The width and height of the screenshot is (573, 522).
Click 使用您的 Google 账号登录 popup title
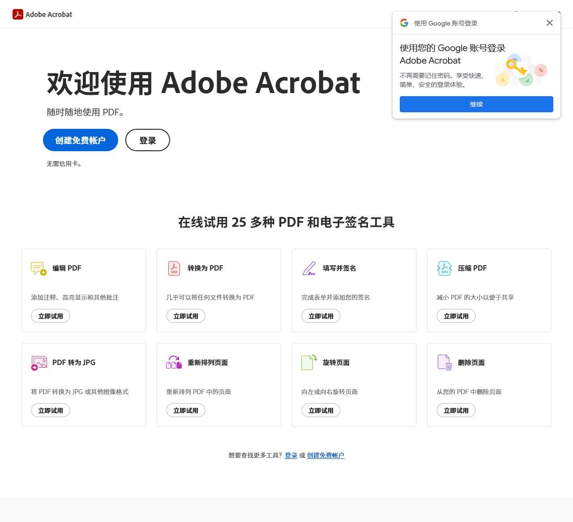[453, 54]
